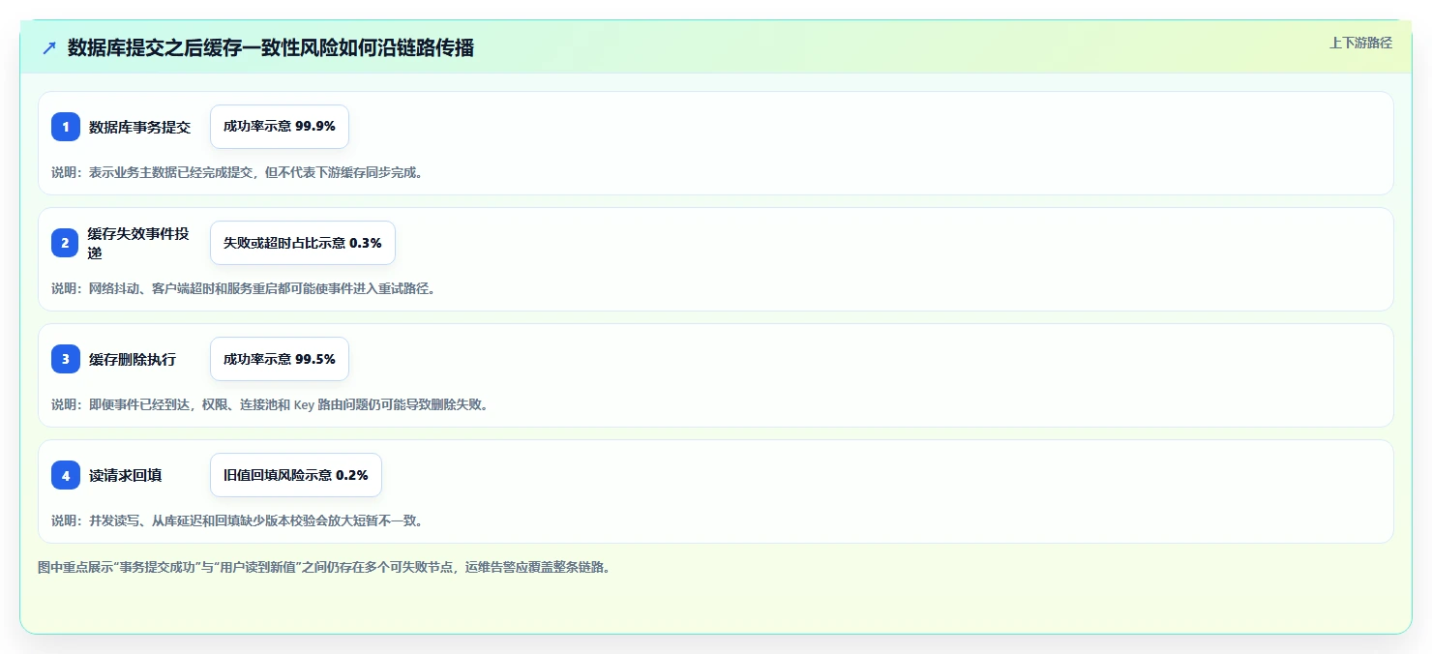1432x654 pixels.
Task: Click the 成功率示意 99.9% pill
Action: click(280, 127)
